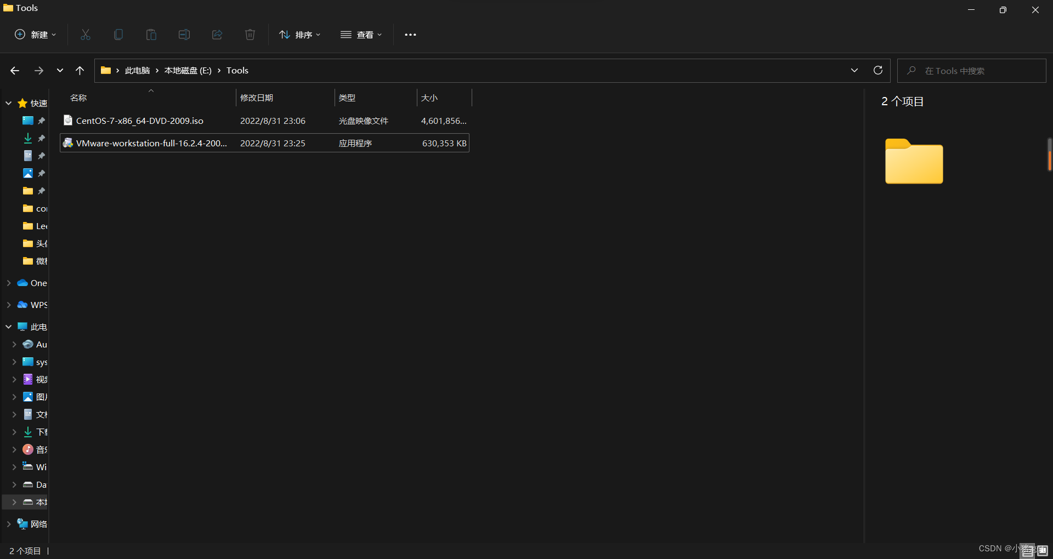
Task: Click the Rename icon in toolbar
Action: click(184, 35)
